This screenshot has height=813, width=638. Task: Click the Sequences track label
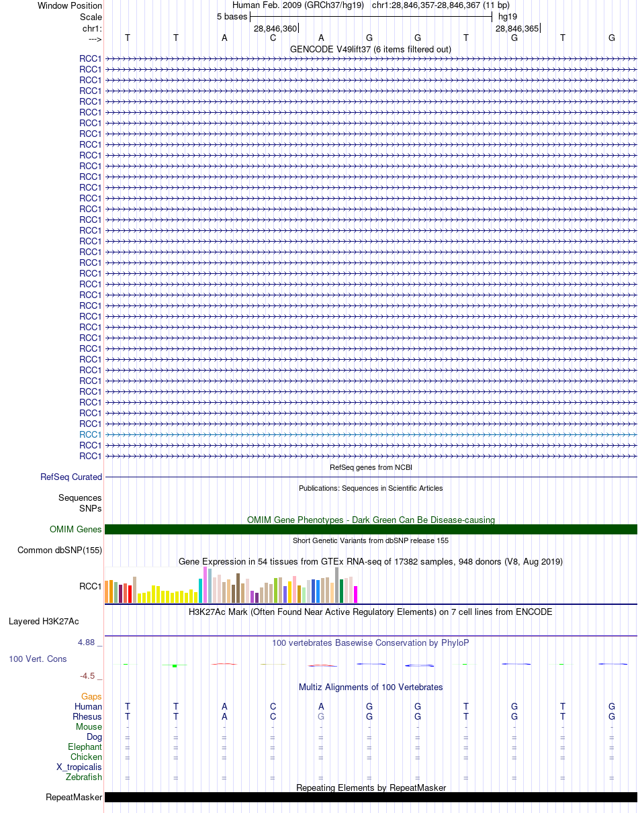[x=80, y=498]
